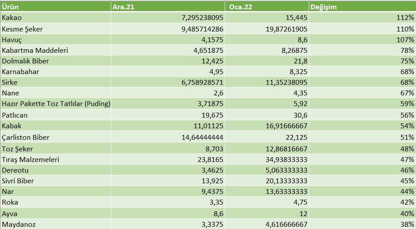Image resolution: width=416 pixels, height=229 pixels.
Task: Select the Hazır Pakette Toz Tatlılar cell
Action: 55,104
